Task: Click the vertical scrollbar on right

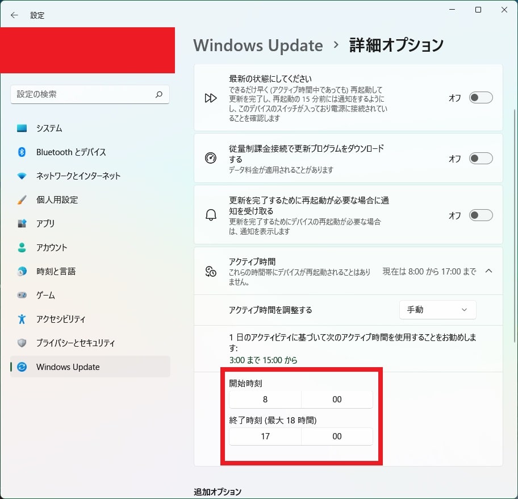Action: (x=515, y=226)
